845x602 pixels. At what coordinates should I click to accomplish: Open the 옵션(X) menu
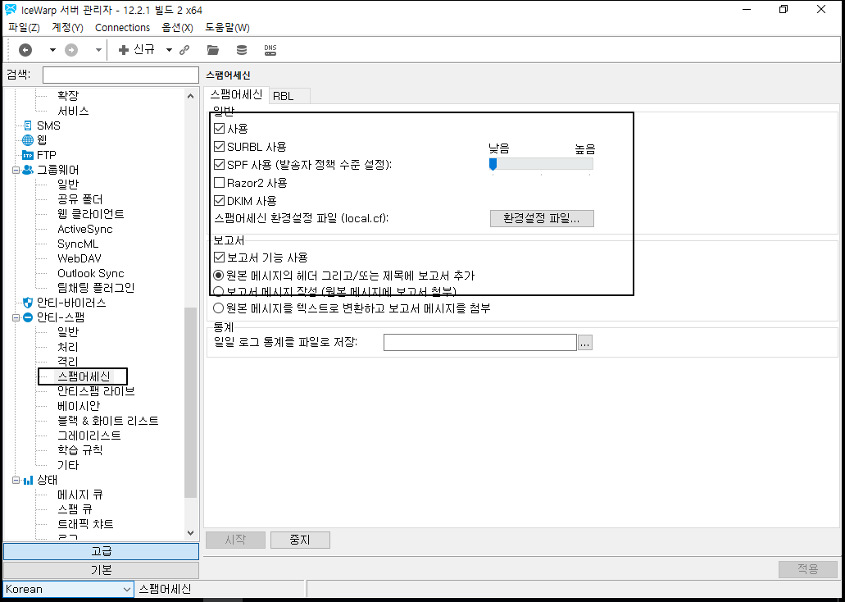tap(177, 28)
